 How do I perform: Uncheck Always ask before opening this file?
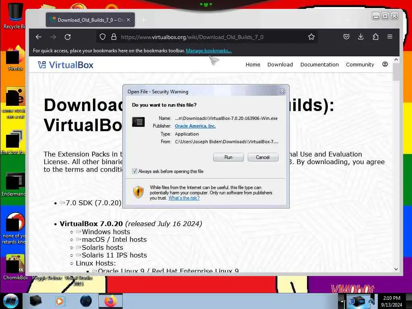tap(134, 171)
